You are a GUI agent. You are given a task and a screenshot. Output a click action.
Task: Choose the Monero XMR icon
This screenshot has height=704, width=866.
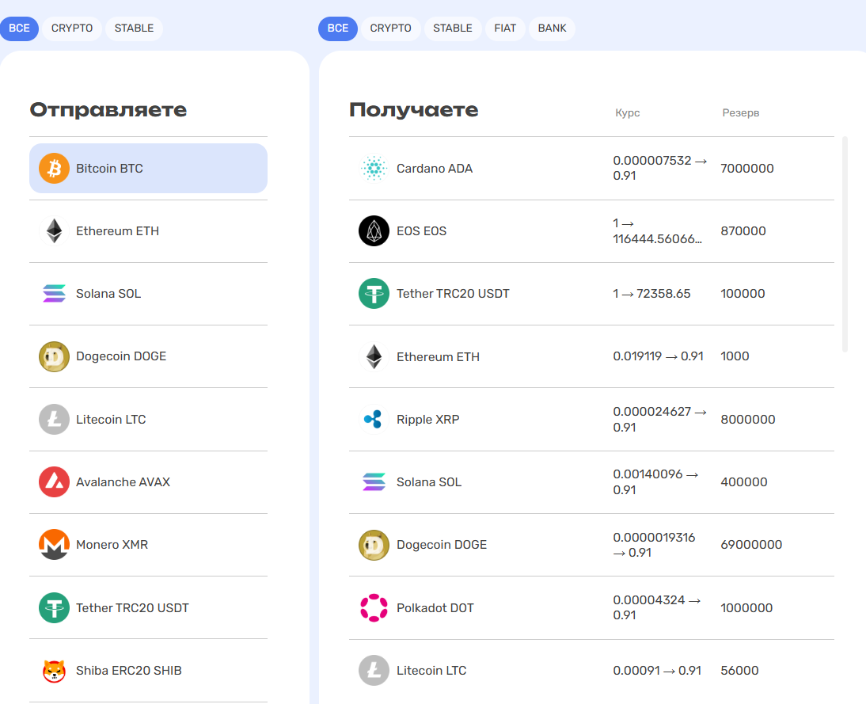tap(54, 544)
